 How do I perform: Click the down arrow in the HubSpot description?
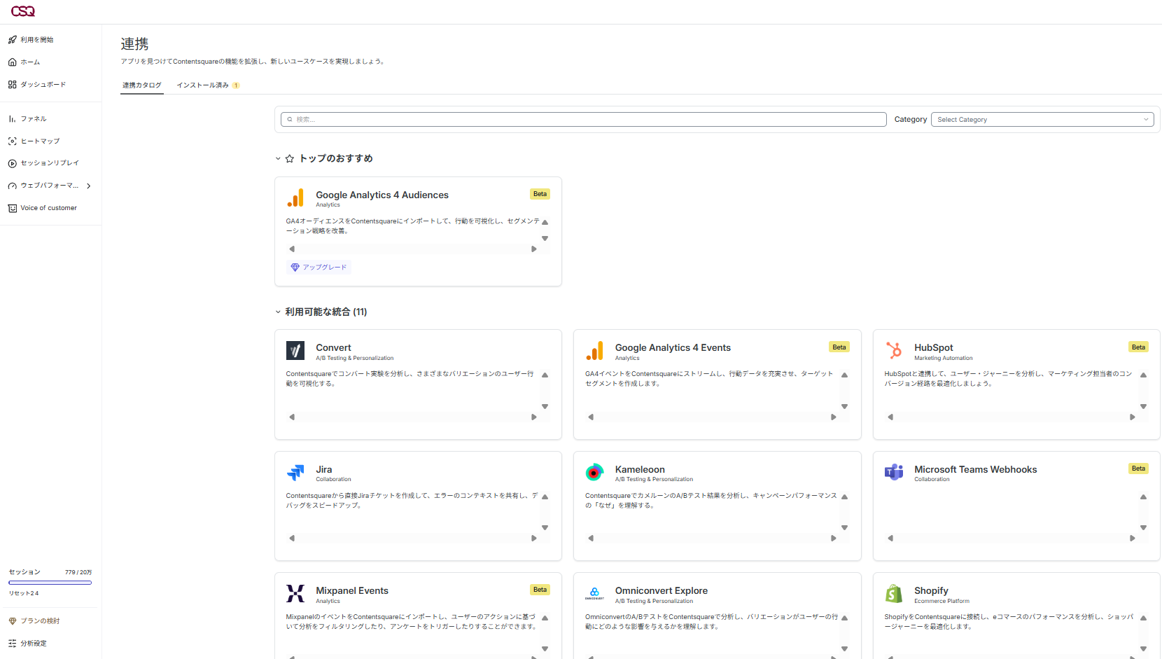[1143, 406]
